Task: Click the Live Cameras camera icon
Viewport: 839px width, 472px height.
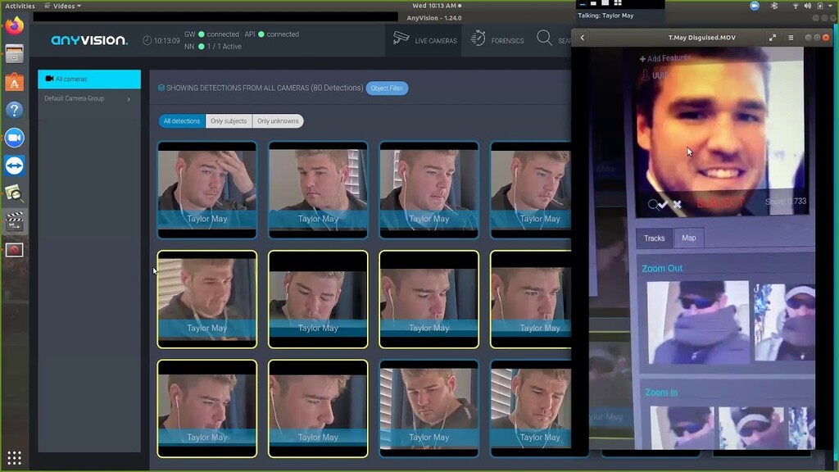Action: coord(401,39)
